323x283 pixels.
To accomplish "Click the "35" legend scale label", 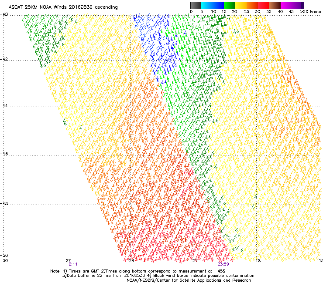I will click(x=269, y=12).
